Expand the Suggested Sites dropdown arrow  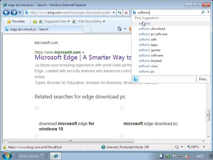69,21
